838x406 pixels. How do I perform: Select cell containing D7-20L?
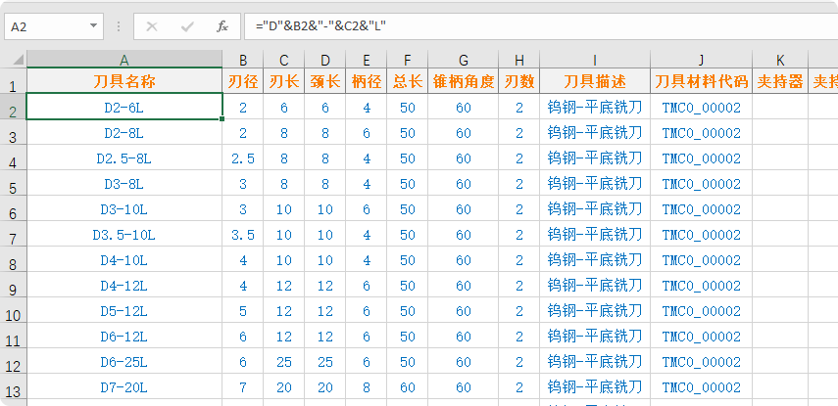coord(124,386)
